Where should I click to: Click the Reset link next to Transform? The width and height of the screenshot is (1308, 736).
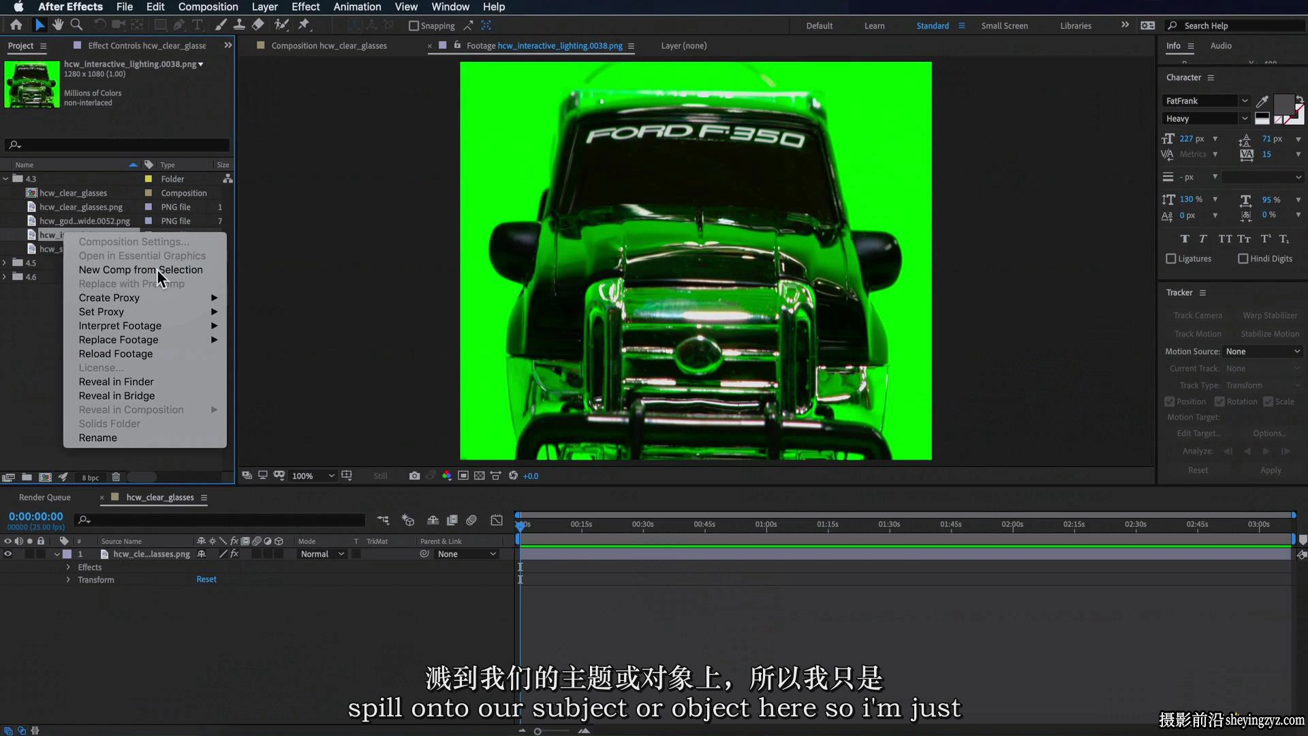(x=206, y=579)
